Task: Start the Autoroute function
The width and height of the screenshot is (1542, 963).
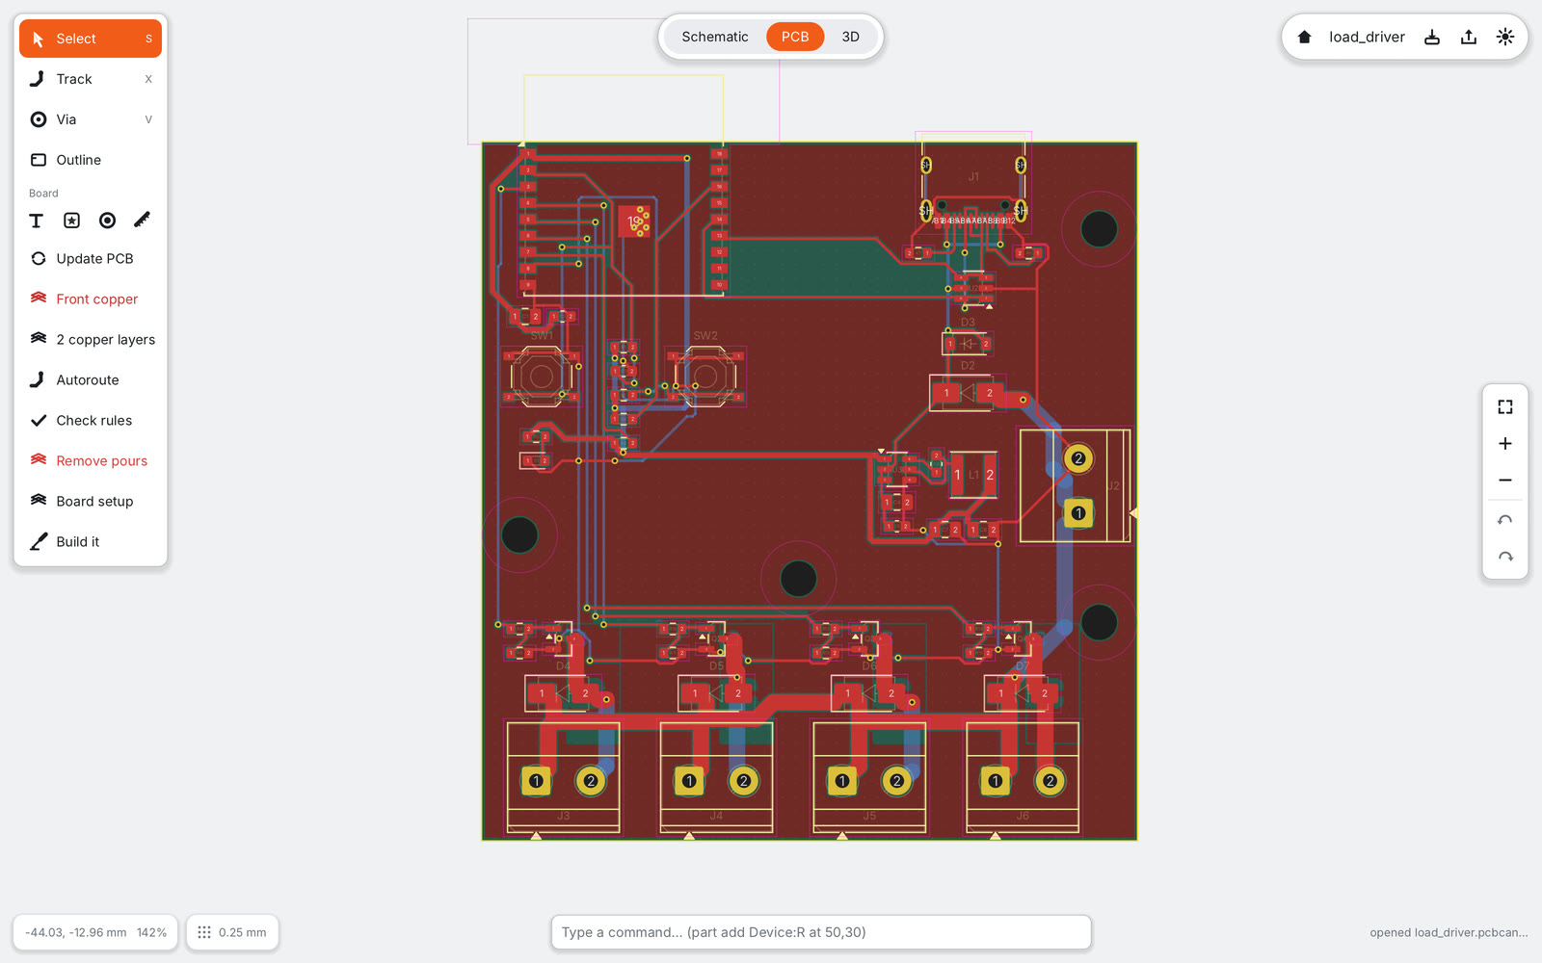Action: point(91,379)
